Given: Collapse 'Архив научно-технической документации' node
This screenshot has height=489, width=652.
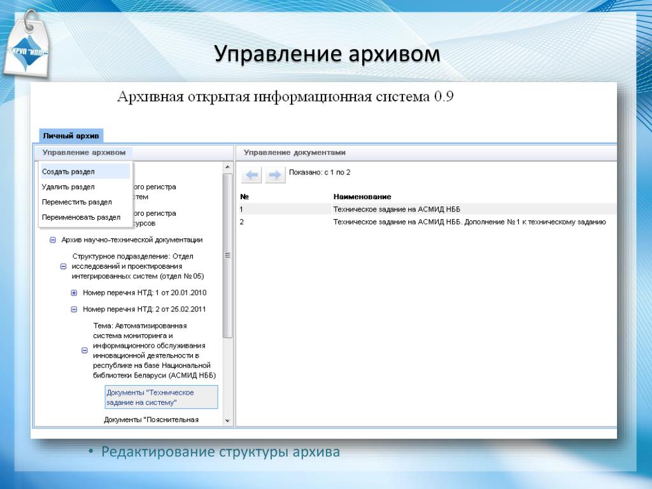Looking at the screenshot, I should 53,240.
